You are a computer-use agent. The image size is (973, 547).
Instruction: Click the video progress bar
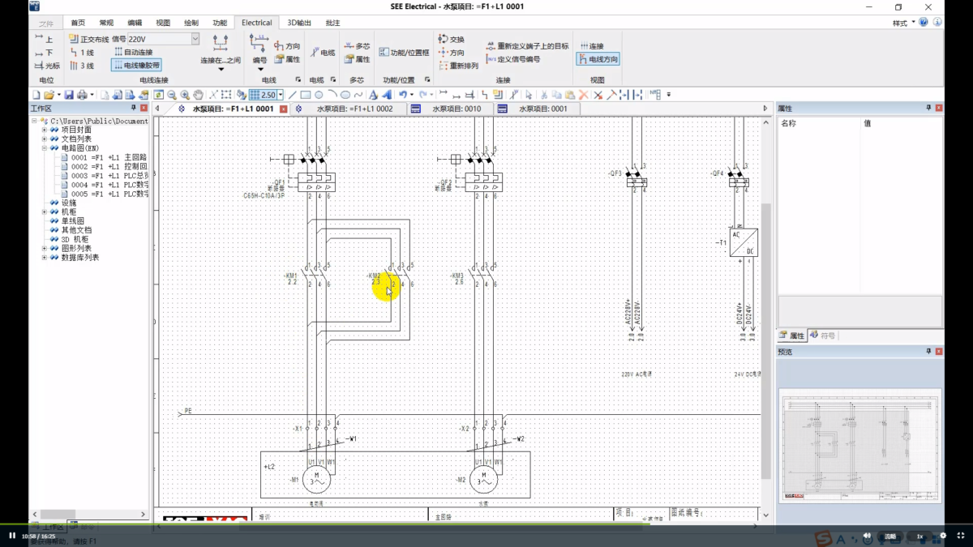(x=486, y=524)
